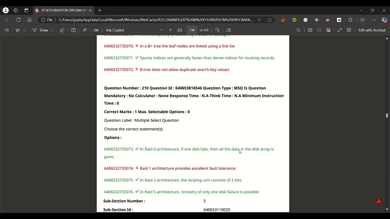Click the vertical scrollbar thumb
This screenshot has width=390, height=219.
(x=387, y=115)
